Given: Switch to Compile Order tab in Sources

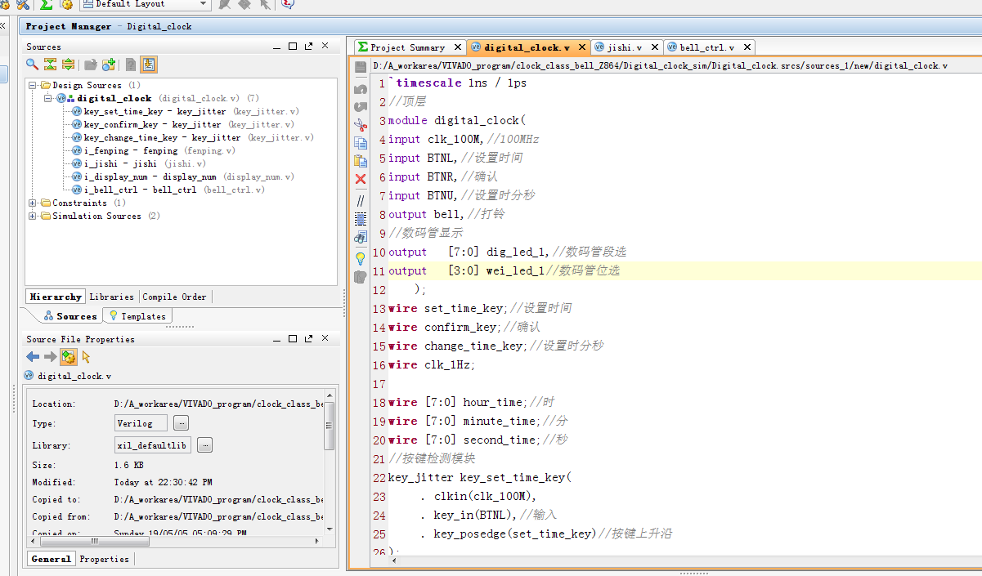Looking at the screenshot, I should (x=174, y=297).
